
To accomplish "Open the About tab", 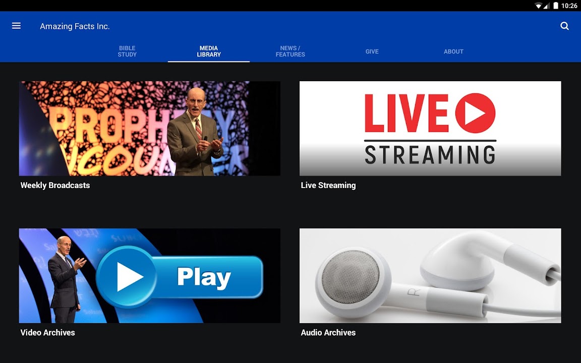I will tap(453, 51).
